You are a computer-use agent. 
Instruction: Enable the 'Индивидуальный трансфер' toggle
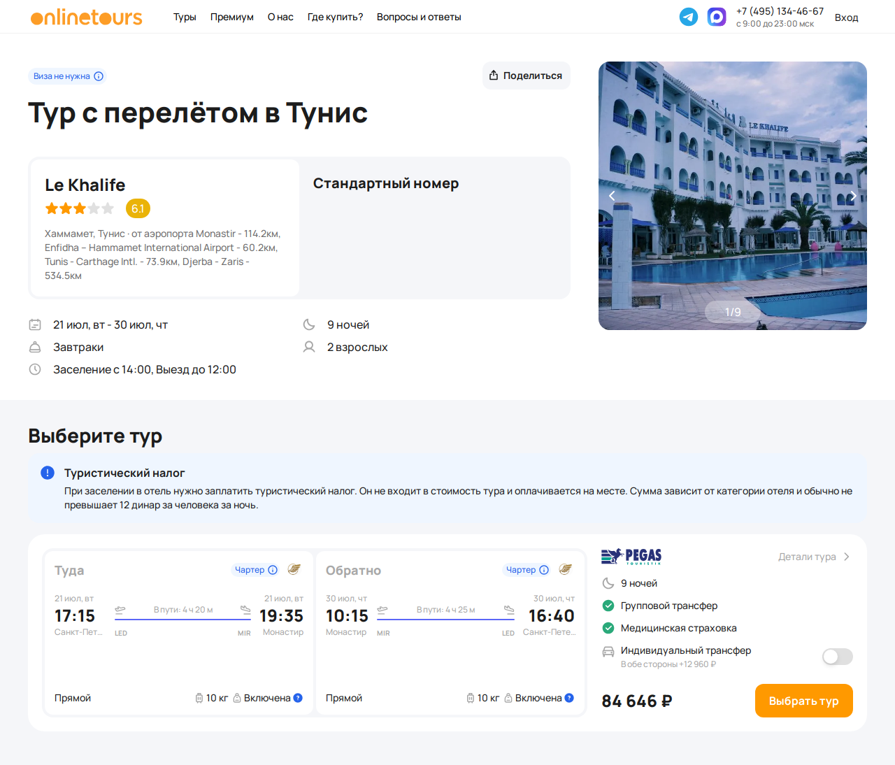[838, 657]
